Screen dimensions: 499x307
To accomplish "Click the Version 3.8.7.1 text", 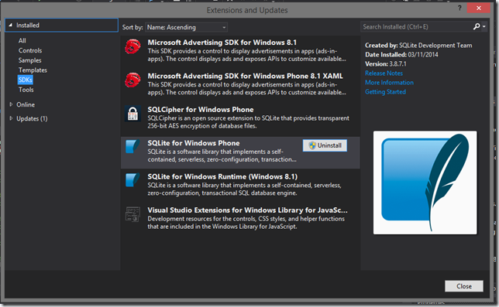I will (x=386, y=64).
